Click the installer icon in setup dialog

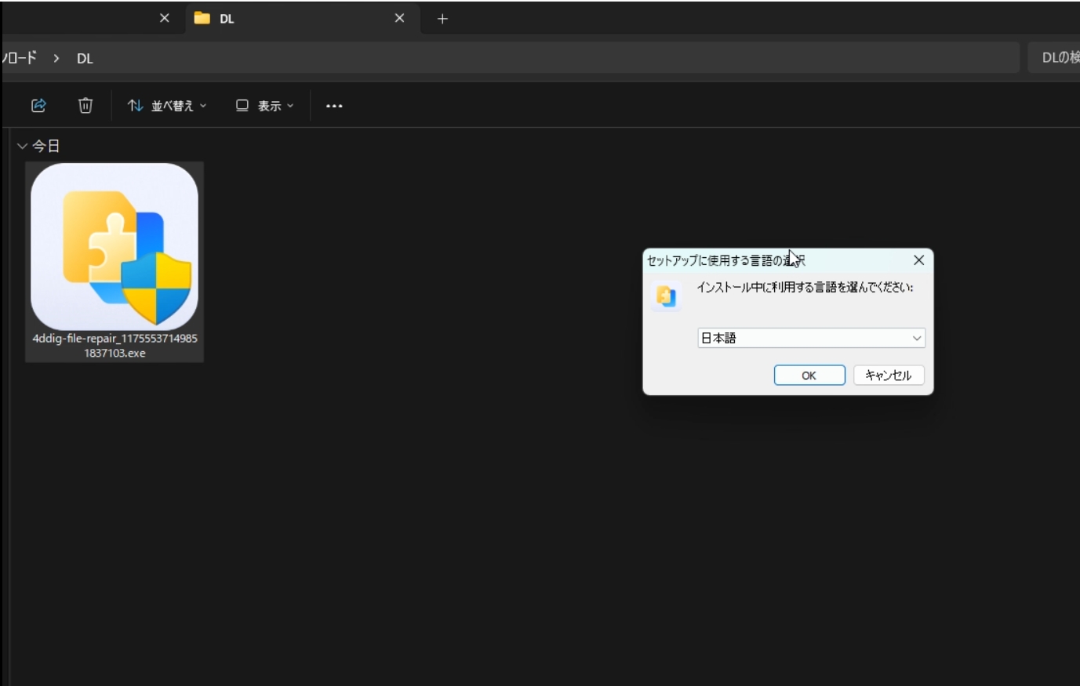666,296
